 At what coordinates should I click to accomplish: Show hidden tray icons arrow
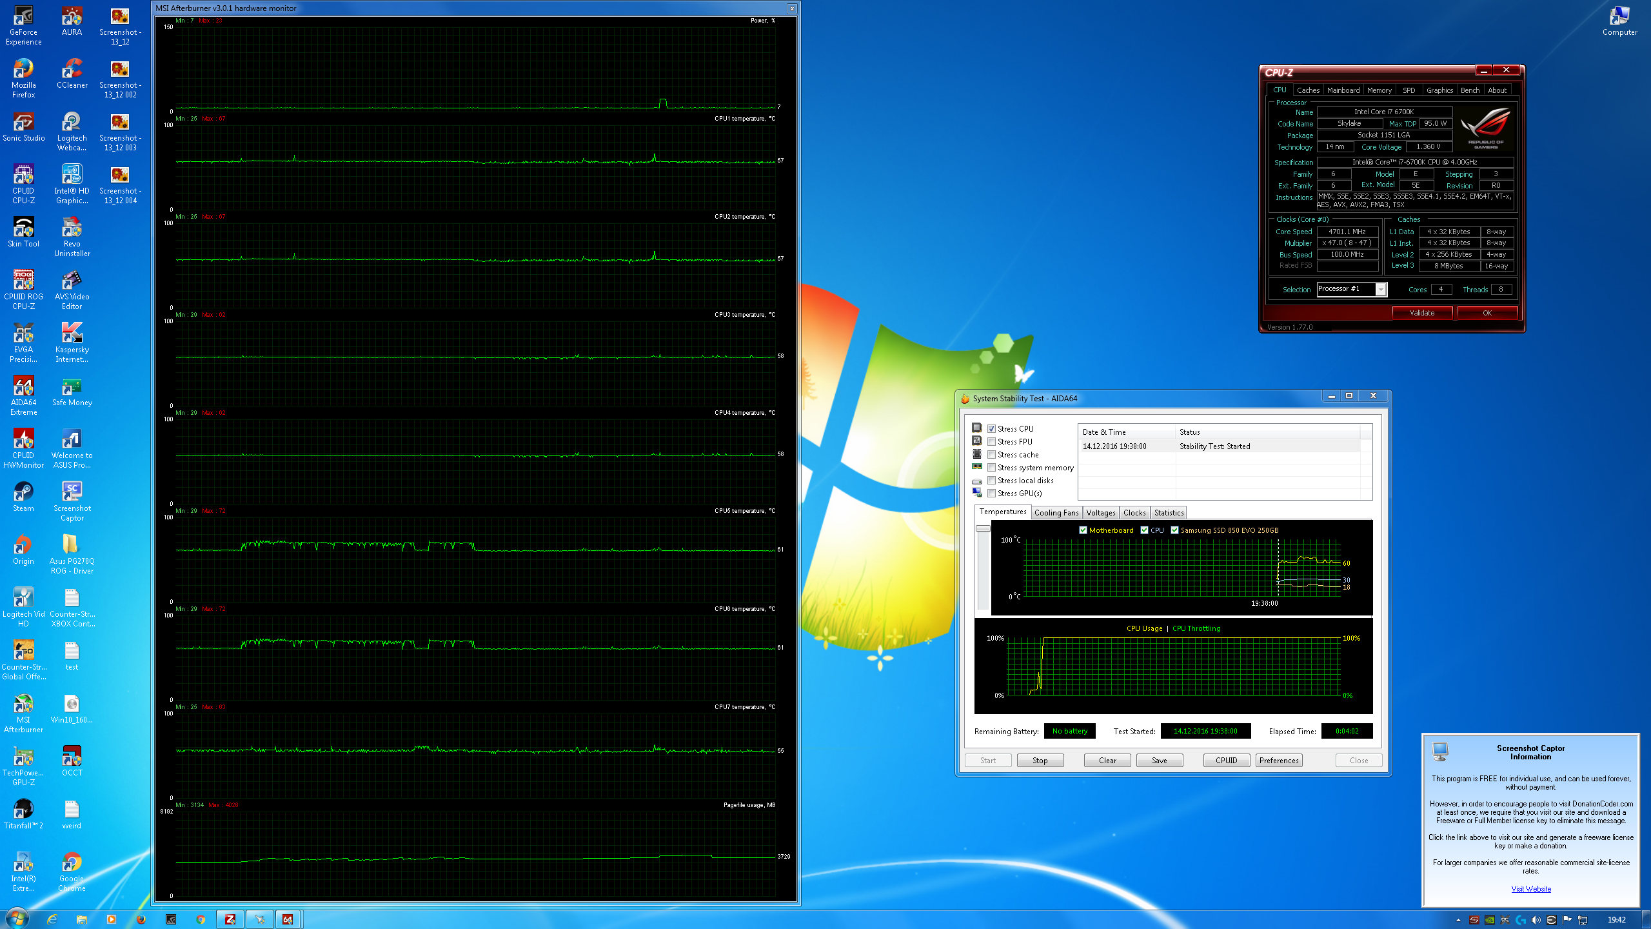tap(1459, 920)
